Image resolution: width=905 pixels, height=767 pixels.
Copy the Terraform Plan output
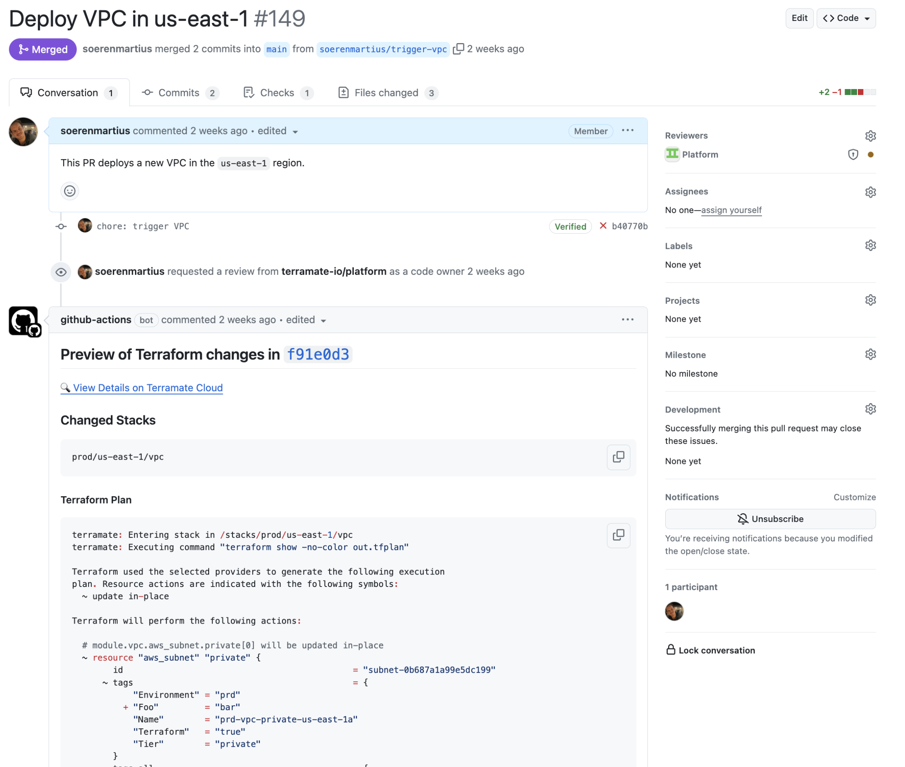(618, 536)
